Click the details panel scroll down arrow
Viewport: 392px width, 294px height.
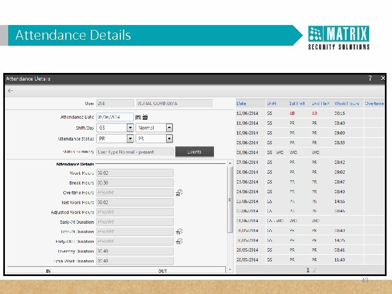(230, 269)
